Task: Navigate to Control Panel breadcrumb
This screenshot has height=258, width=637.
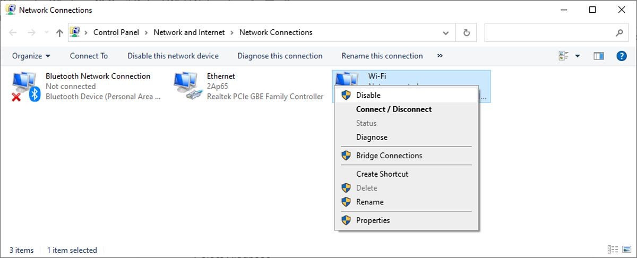Action: pyautogui.click(x=116, y=32)
